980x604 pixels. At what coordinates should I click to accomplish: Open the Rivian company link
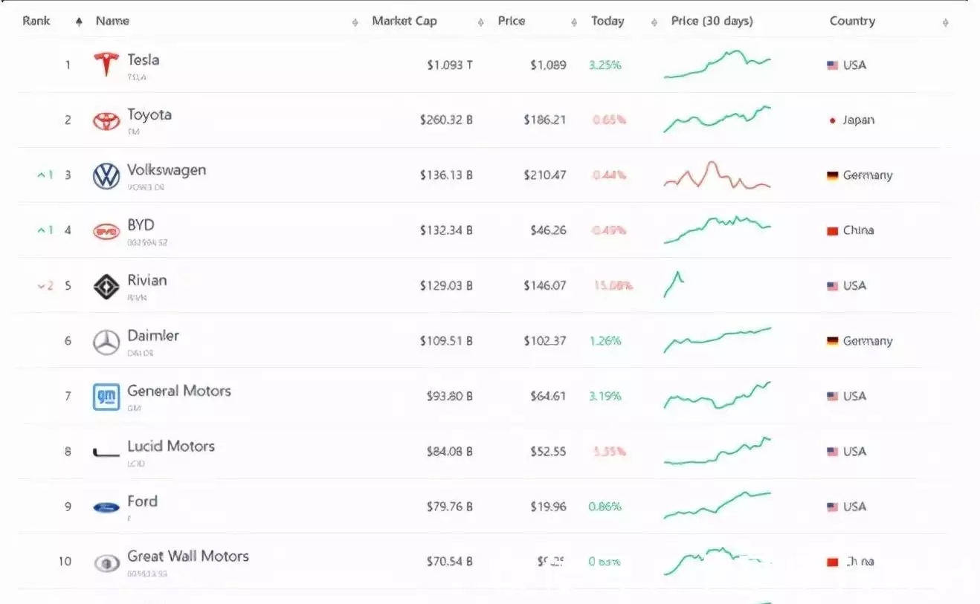[147, 281]
